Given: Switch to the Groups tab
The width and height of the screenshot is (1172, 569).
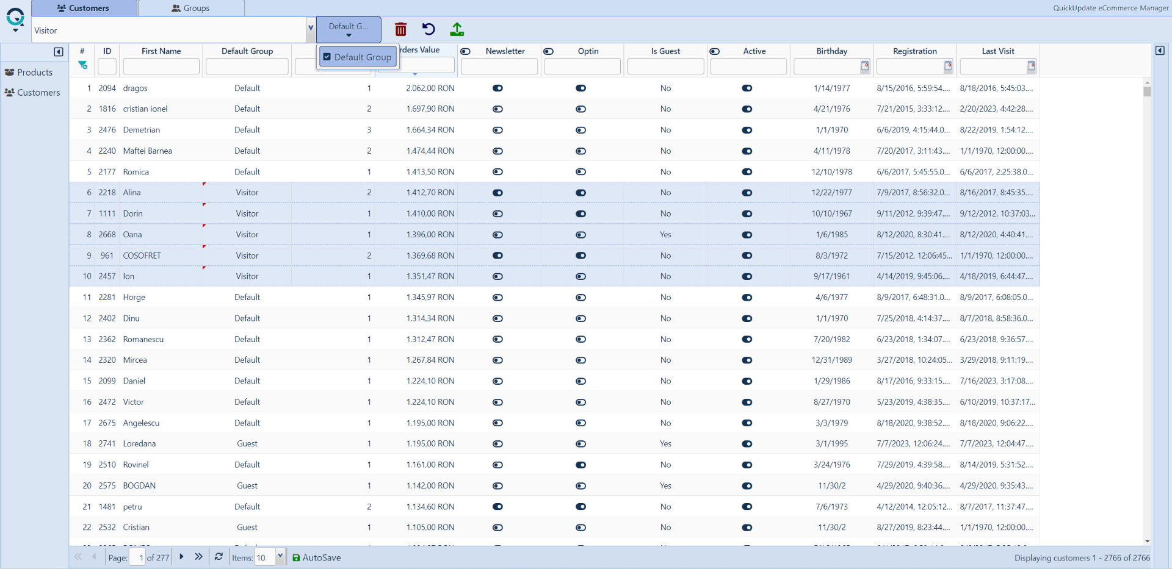Looking at the screenshot, I should [x=191, y=8].
